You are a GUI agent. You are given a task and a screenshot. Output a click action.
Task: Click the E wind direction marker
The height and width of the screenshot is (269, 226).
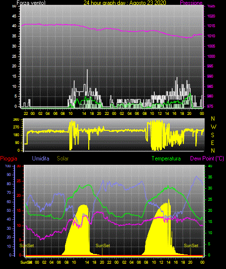click(212, 142)
